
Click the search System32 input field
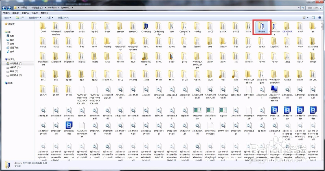pos(314,8)
